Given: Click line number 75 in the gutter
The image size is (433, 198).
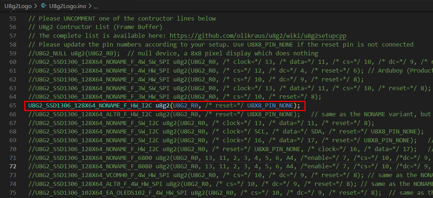Looking at the screenshot, I should pos(13,192).
